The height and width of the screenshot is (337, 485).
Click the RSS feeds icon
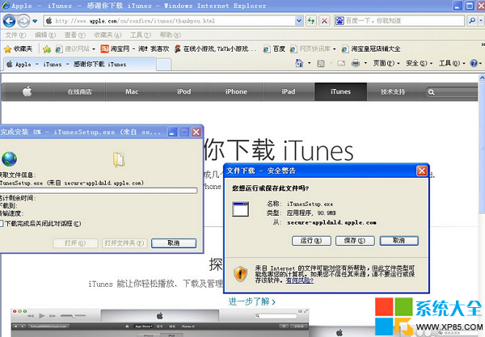tap(321, 63)
